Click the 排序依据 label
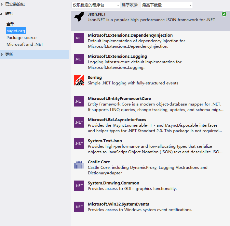 tap(130, 5)
